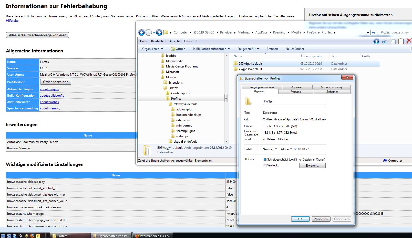The image size is (412, 238).
Task: Click the tree pane scrollbar thumb
Action: point(226,98)
